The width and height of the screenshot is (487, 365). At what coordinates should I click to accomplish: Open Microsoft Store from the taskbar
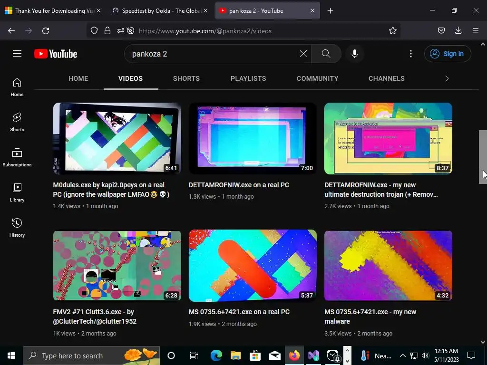[x=255, y=355]
